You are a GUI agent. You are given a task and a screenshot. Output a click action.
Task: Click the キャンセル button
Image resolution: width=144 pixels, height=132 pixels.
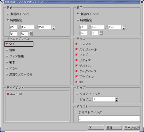[x=132, y=128]
